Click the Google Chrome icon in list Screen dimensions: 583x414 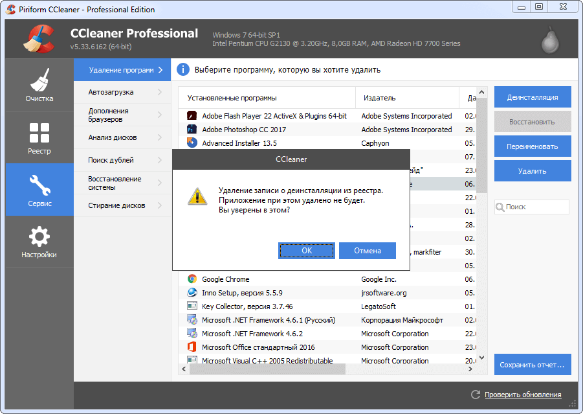coord(192,279)
